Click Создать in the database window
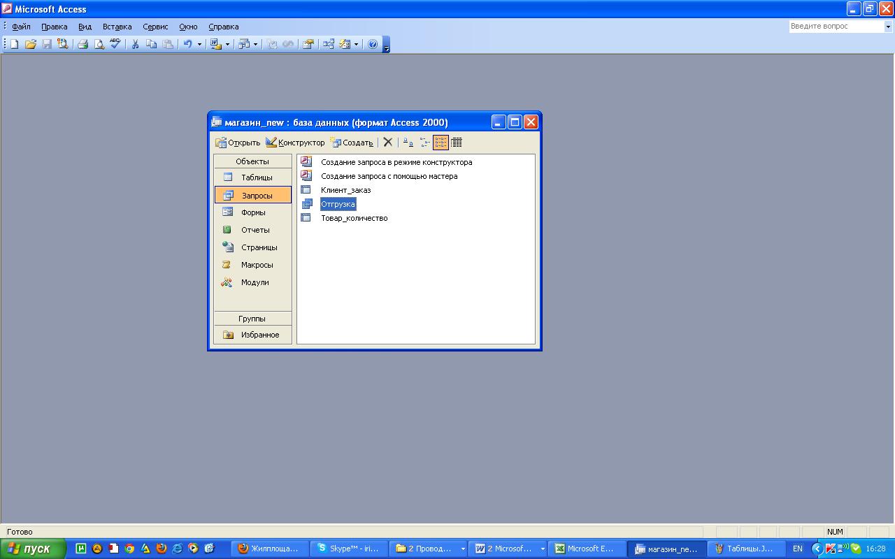The height and width of the screenshot is (559, 895). (x=352, y=143)
